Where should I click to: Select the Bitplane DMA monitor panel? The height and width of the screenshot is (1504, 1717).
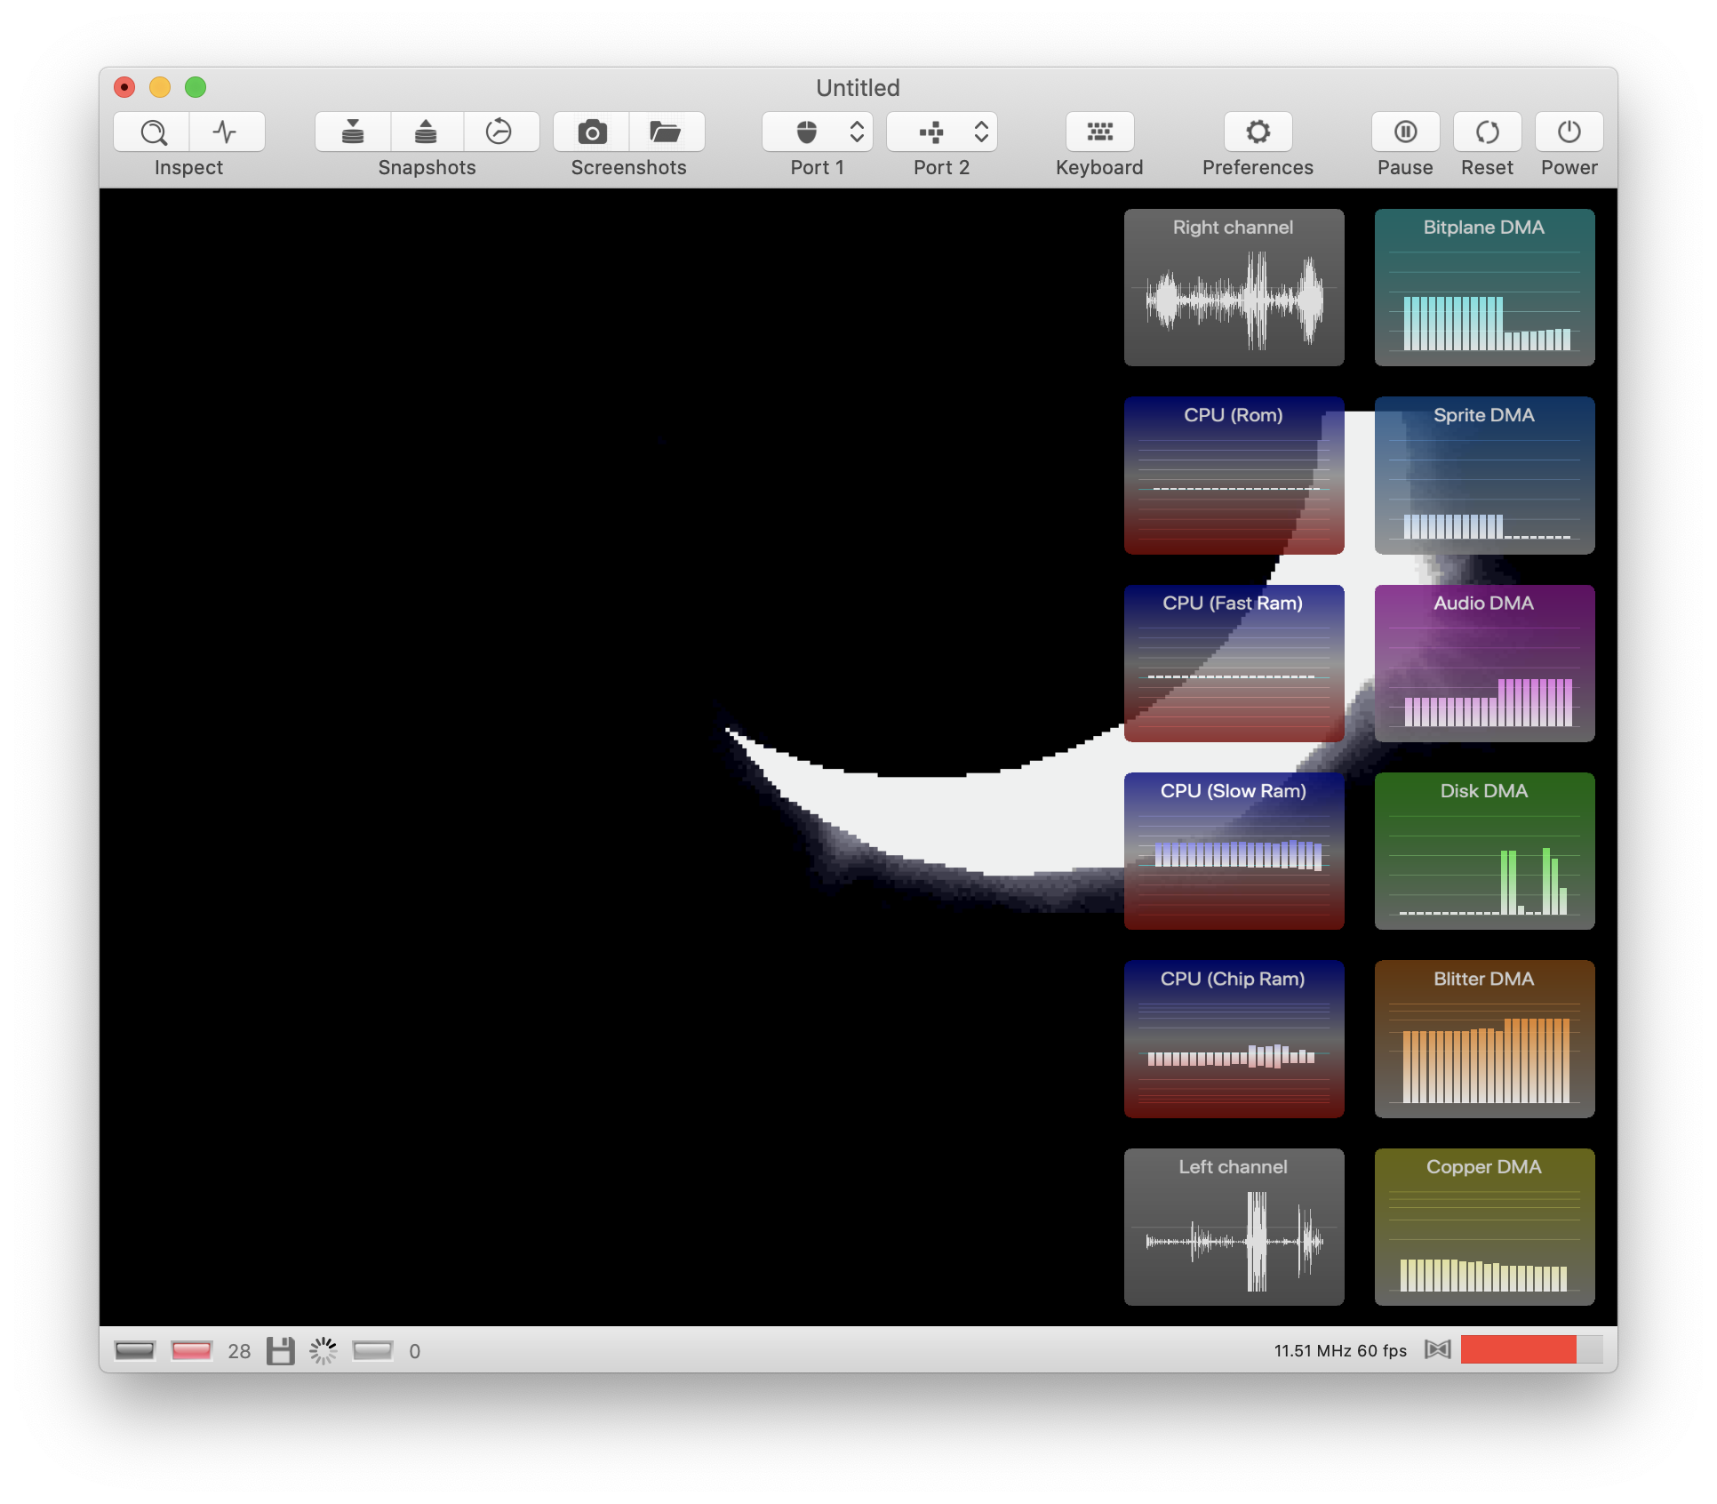(x=1484, y=287)
